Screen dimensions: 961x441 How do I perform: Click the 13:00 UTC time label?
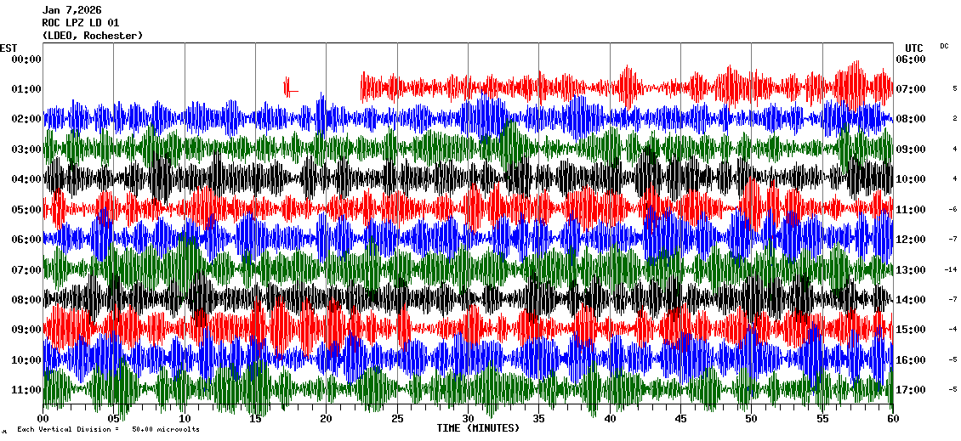[911, 270]
